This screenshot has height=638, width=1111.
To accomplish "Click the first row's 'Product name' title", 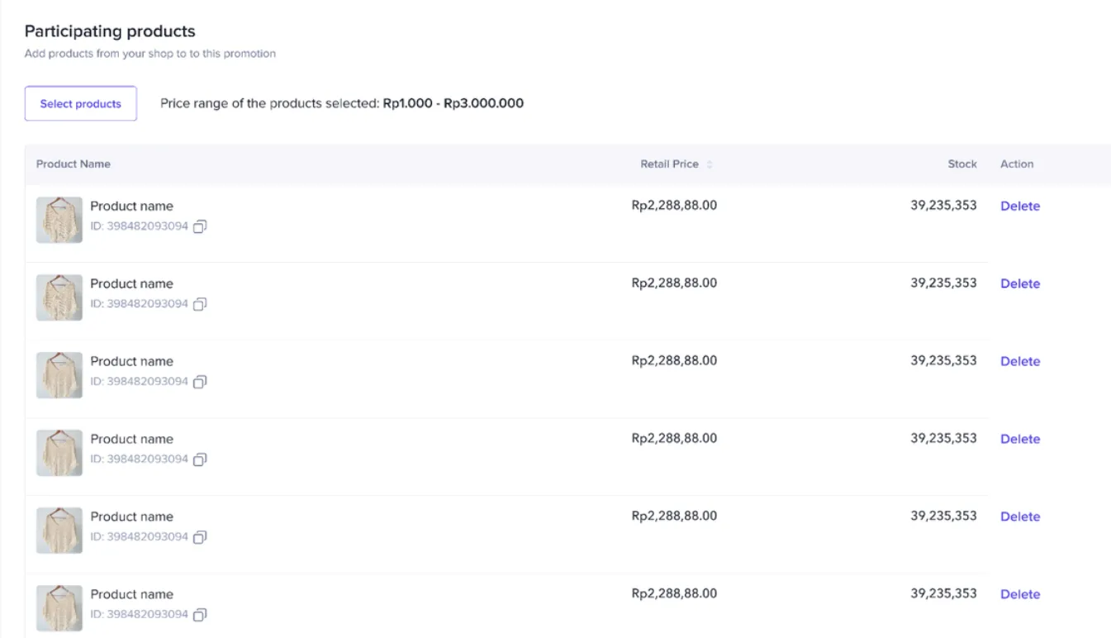I will [132, 206].
